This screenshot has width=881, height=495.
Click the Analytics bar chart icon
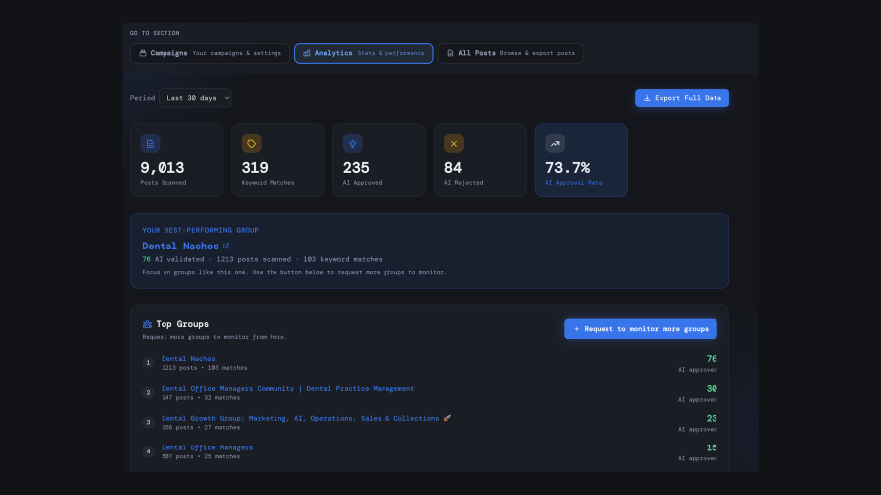(x=307, y=53)
